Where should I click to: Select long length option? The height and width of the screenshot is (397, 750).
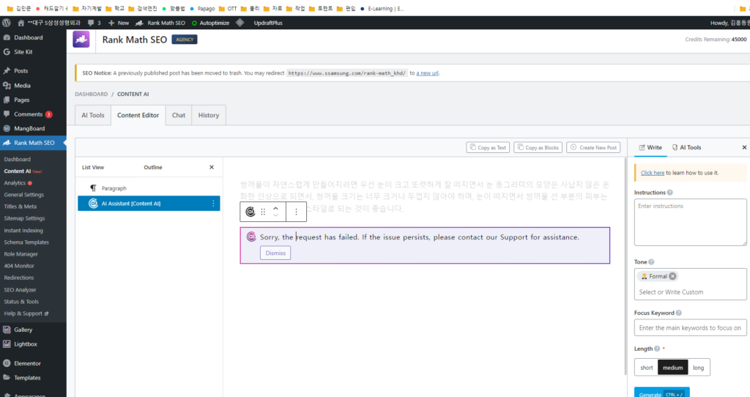(x=698, y=368)
